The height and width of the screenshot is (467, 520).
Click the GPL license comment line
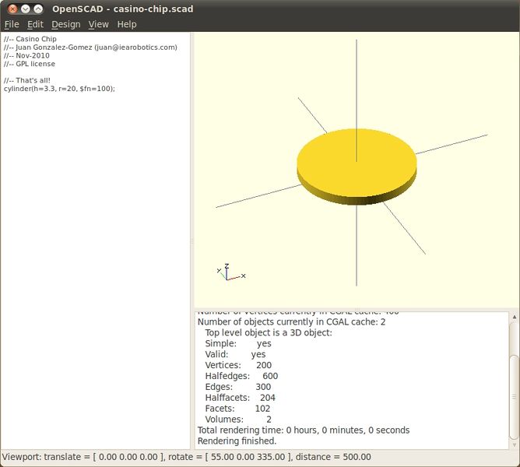[30, 64]
